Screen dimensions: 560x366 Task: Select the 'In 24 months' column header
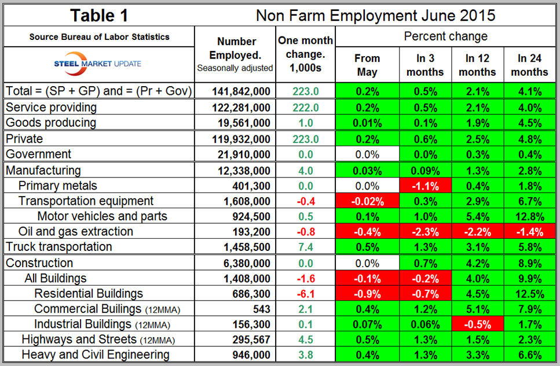(x=529, y=65)
